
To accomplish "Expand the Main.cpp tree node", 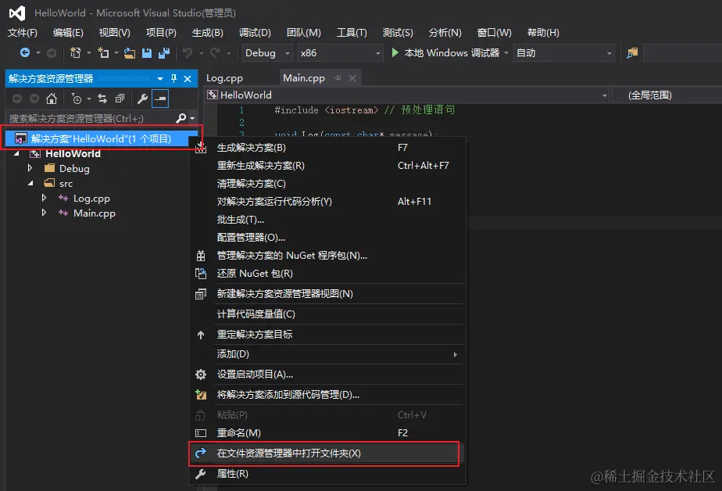I will [45, 213].
